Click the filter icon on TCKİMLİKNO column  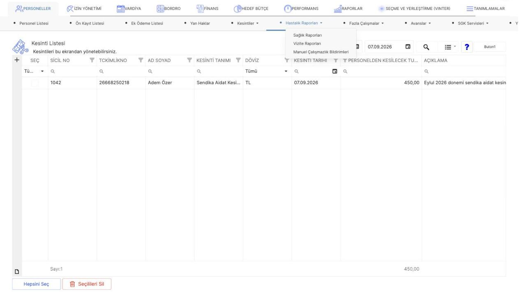pos(141,61)
